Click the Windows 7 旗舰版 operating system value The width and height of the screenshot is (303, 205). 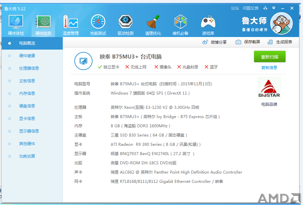(150, 93)
